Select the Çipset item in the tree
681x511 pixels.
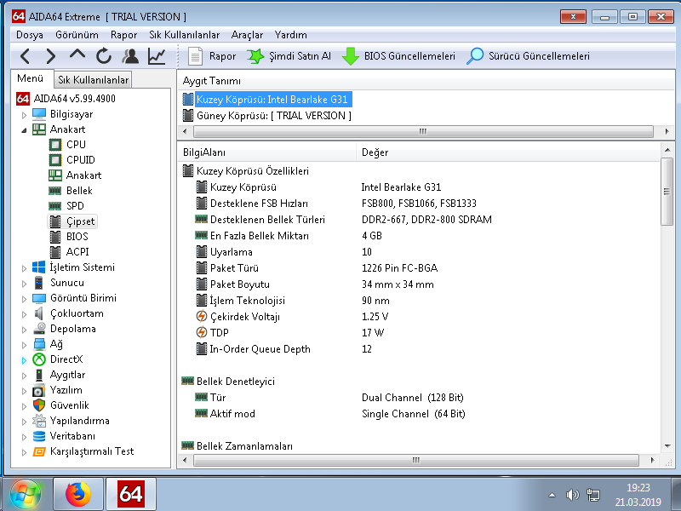(72, 221)
